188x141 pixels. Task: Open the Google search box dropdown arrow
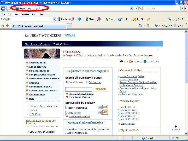[54, 19]
